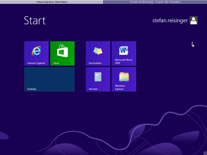The width and height of the screenshot is (207, 155).
Task: Select the Windows8 Running VirtualBox window title
Action: coord(155,2)
